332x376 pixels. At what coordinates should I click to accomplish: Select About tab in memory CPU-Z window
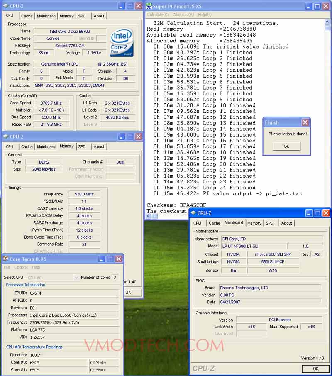click(x=99, y=147)
